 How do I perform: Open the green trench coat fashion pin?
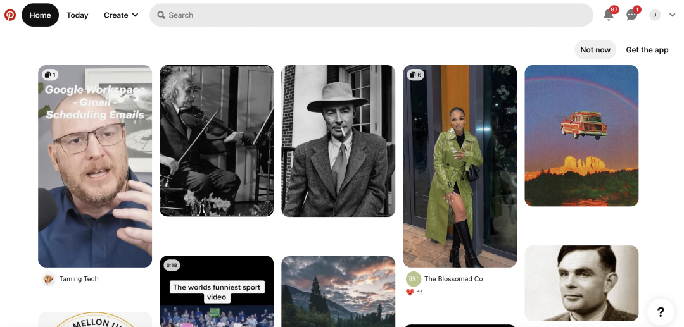pyautogui.click(x=460, y=166)
